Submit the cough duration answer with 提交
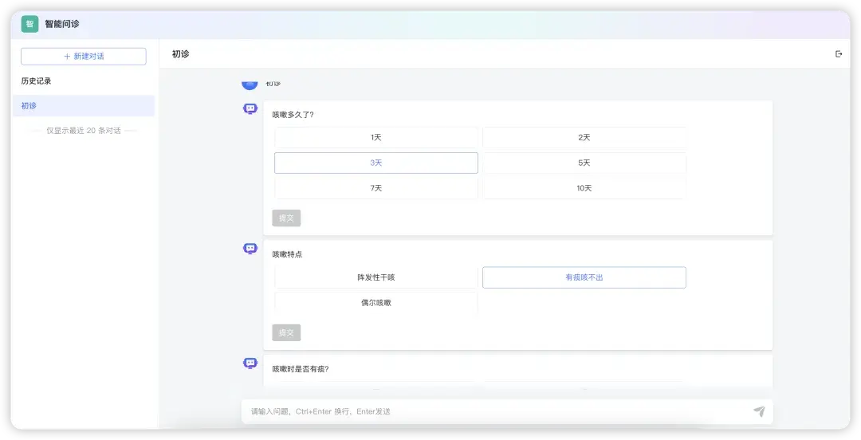The image size is (861, 440). click(x=286, y=218)
